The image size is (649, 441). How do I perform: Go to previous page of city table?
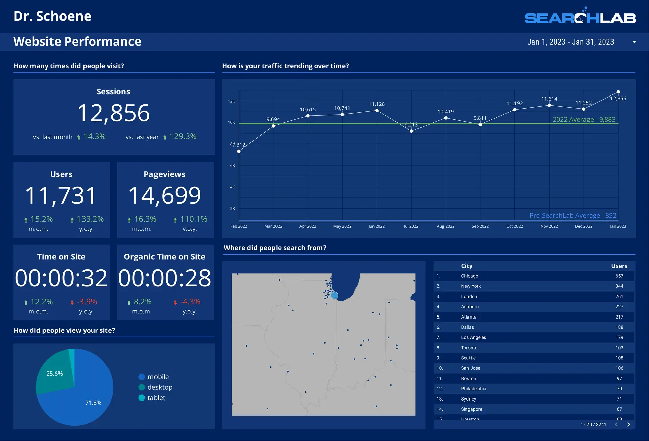616,424
